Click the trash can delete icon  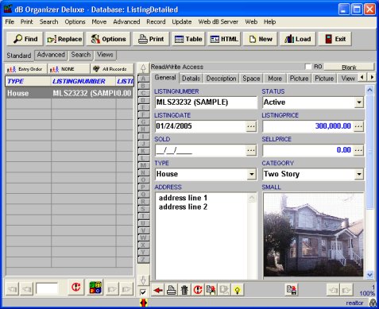point(184,290)
